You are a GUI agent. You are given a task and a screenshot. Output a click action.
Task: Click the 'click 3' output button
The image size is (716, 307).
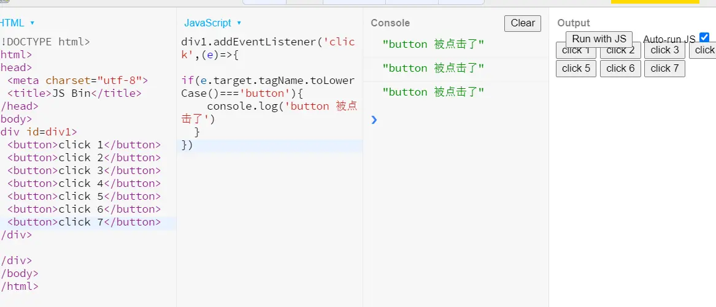point(664,50)
